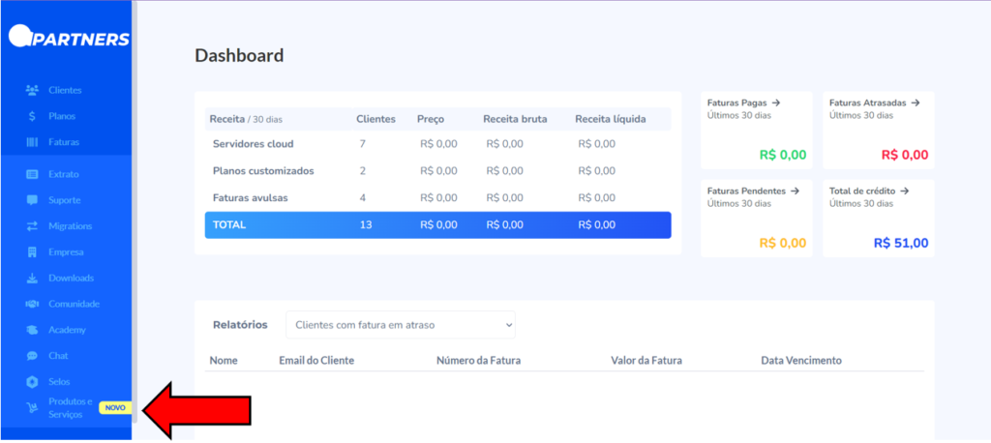Click the Faturas barcode icon

(33, 142)
